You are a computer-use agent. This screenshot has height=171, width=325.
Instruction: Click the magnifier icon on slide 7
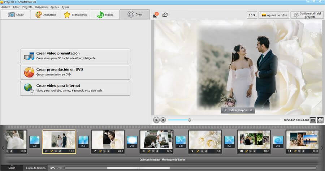tap(104, 151)
